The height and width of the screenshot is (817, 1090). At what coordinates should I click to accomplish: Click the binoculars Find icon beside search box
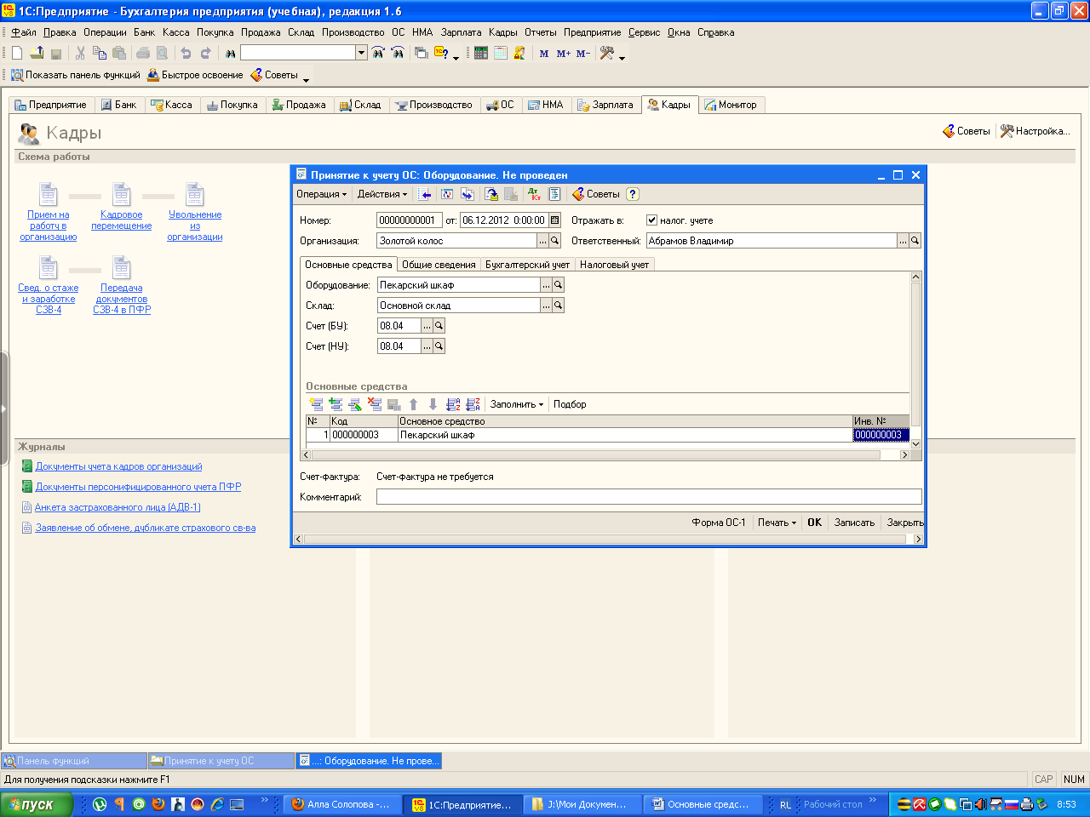230,53
